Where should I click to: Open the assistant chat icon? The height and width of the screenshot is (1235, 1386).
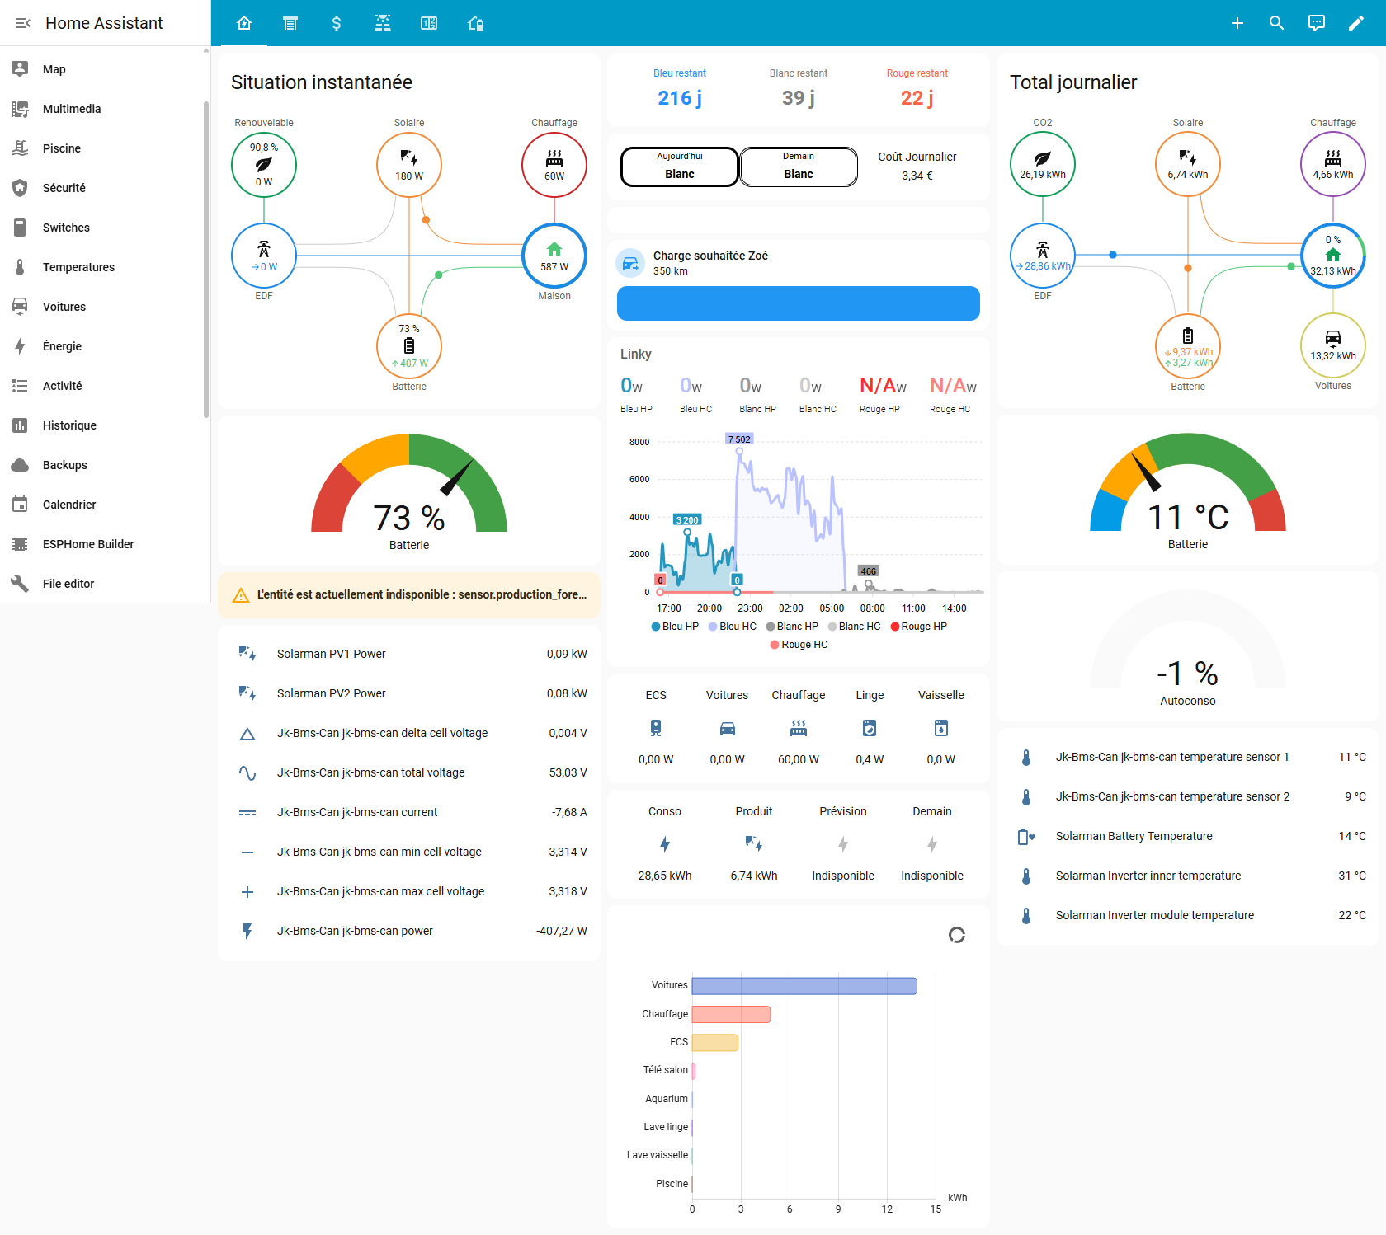[1316, 23]
